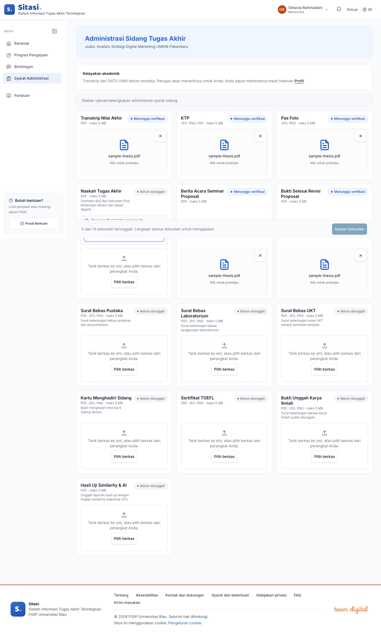This screenshot has width=381, height=633.
Task: Click Ajukan dokumen button
Action: click(x=350, y=229)
